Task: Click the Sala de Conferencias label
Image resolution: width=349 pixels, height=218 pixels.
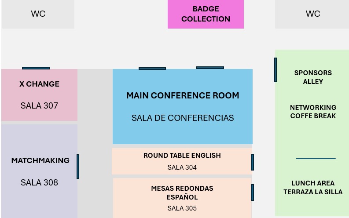Action: pyautogui.click(x=183, y=118)
